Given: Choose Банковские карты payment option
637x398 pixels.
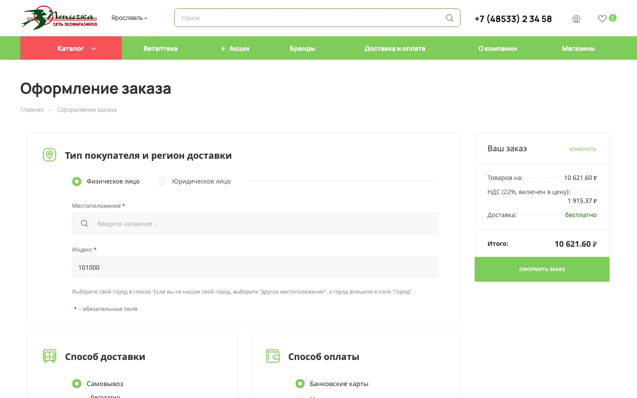Looking at the screenshot, I should point(332,383).
